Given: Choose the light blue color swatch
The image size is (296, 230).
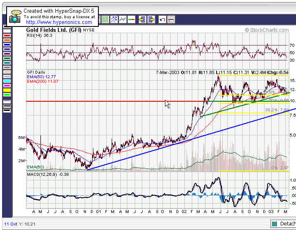Looking at the screenshot, I should (7, 77).
